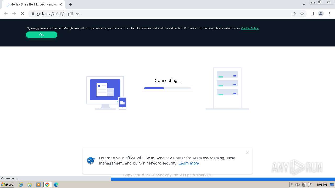Click the volume speaker tray icon

point(298,185)
